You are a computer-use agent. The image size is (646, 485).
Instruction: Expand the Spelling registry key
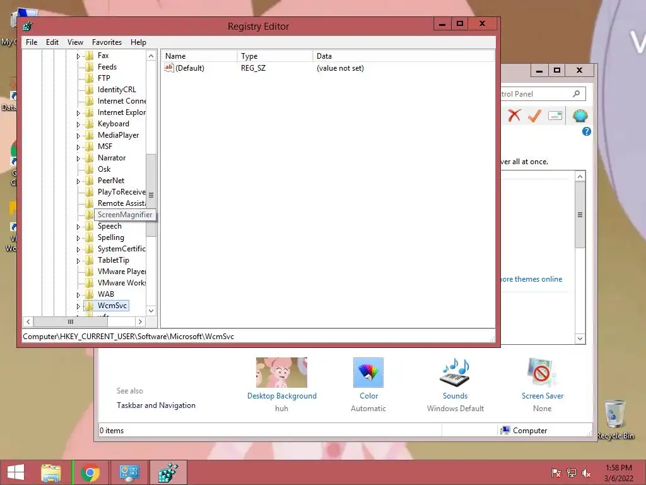(78, 238)
